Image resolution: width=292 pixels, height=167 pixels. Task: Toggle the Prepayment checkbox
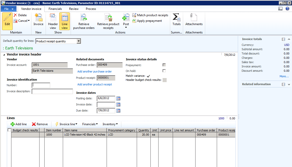[x=164, y=65]
